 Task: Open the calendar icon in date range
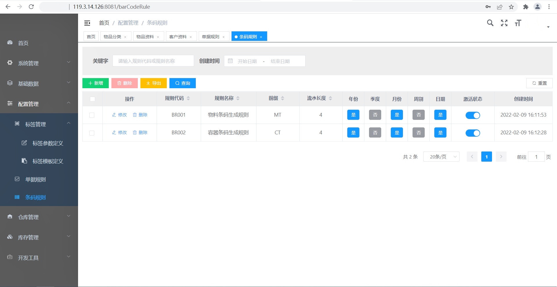tap(230, 61)
